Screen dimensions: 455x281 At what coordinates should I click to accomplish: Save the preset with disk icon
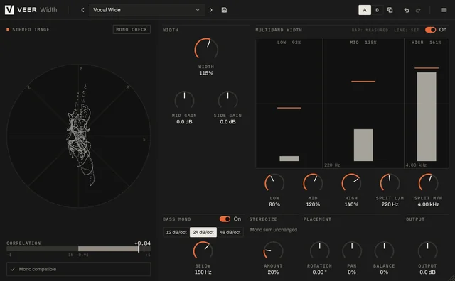(x=224, y=10)
